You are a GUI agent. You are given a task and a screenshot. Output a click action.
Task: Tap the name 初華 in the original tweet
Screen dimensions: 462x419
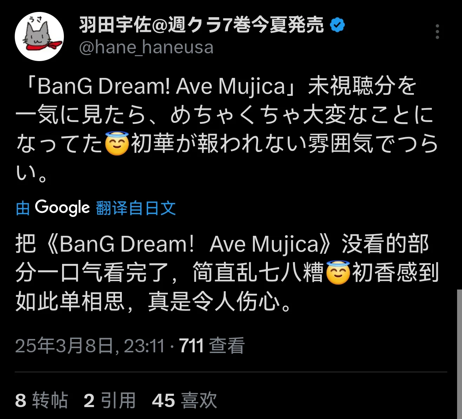153,144
